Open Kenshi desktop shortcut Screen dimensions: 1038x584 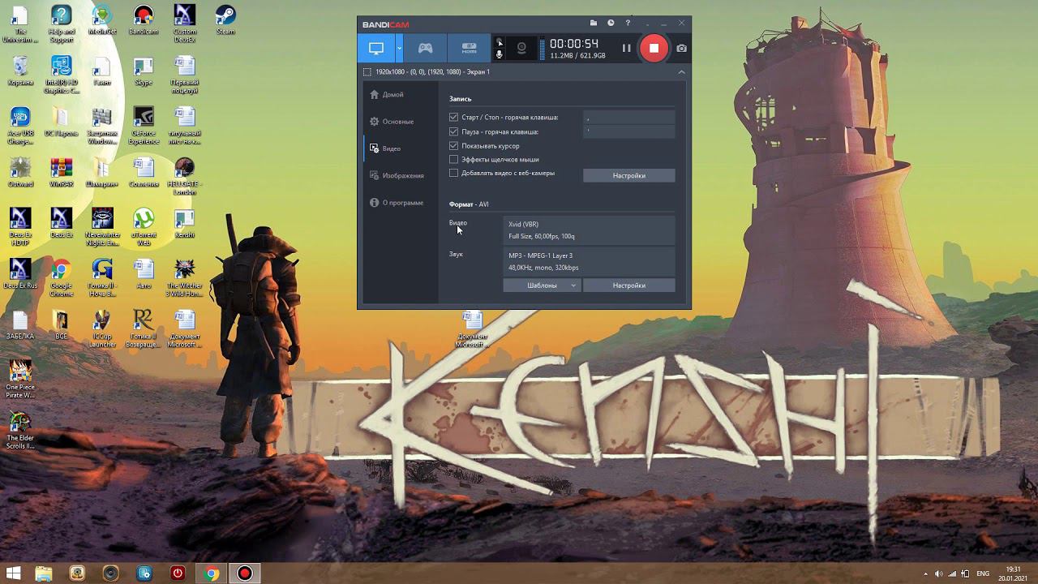click(x=184, y=223)
